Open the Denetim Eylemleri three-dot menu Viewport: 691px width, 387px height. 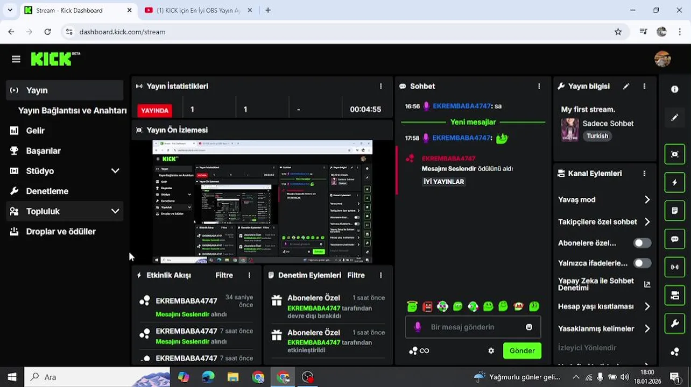(380, 275)
